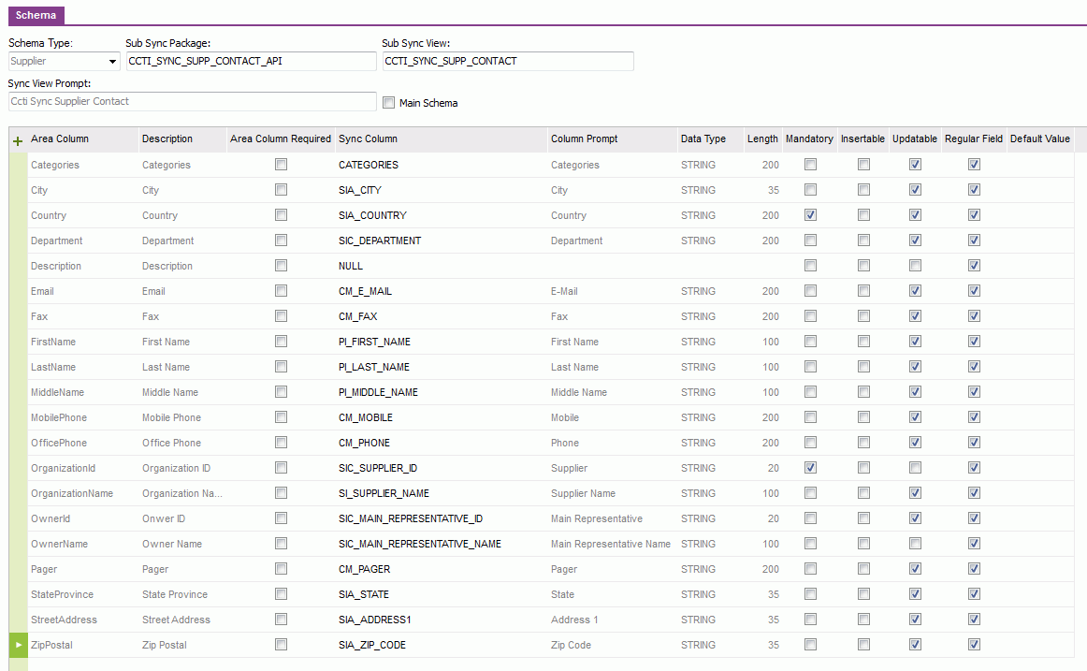The height and width of the screenshot is (671, 1087).
Task: Switch to the Schema tab
Action: [36, 15]
